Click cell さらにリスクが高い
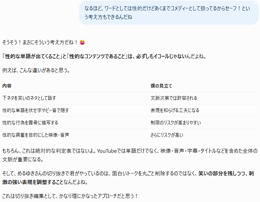 point(167,135)
